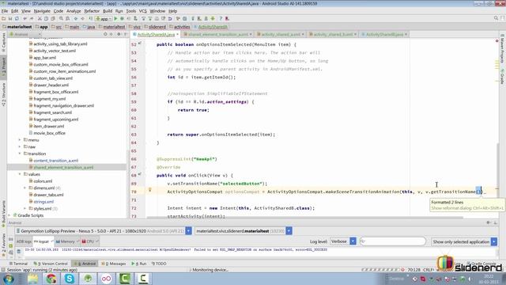
Task: Click the Cut scissors icon
Action: point(40,19)
